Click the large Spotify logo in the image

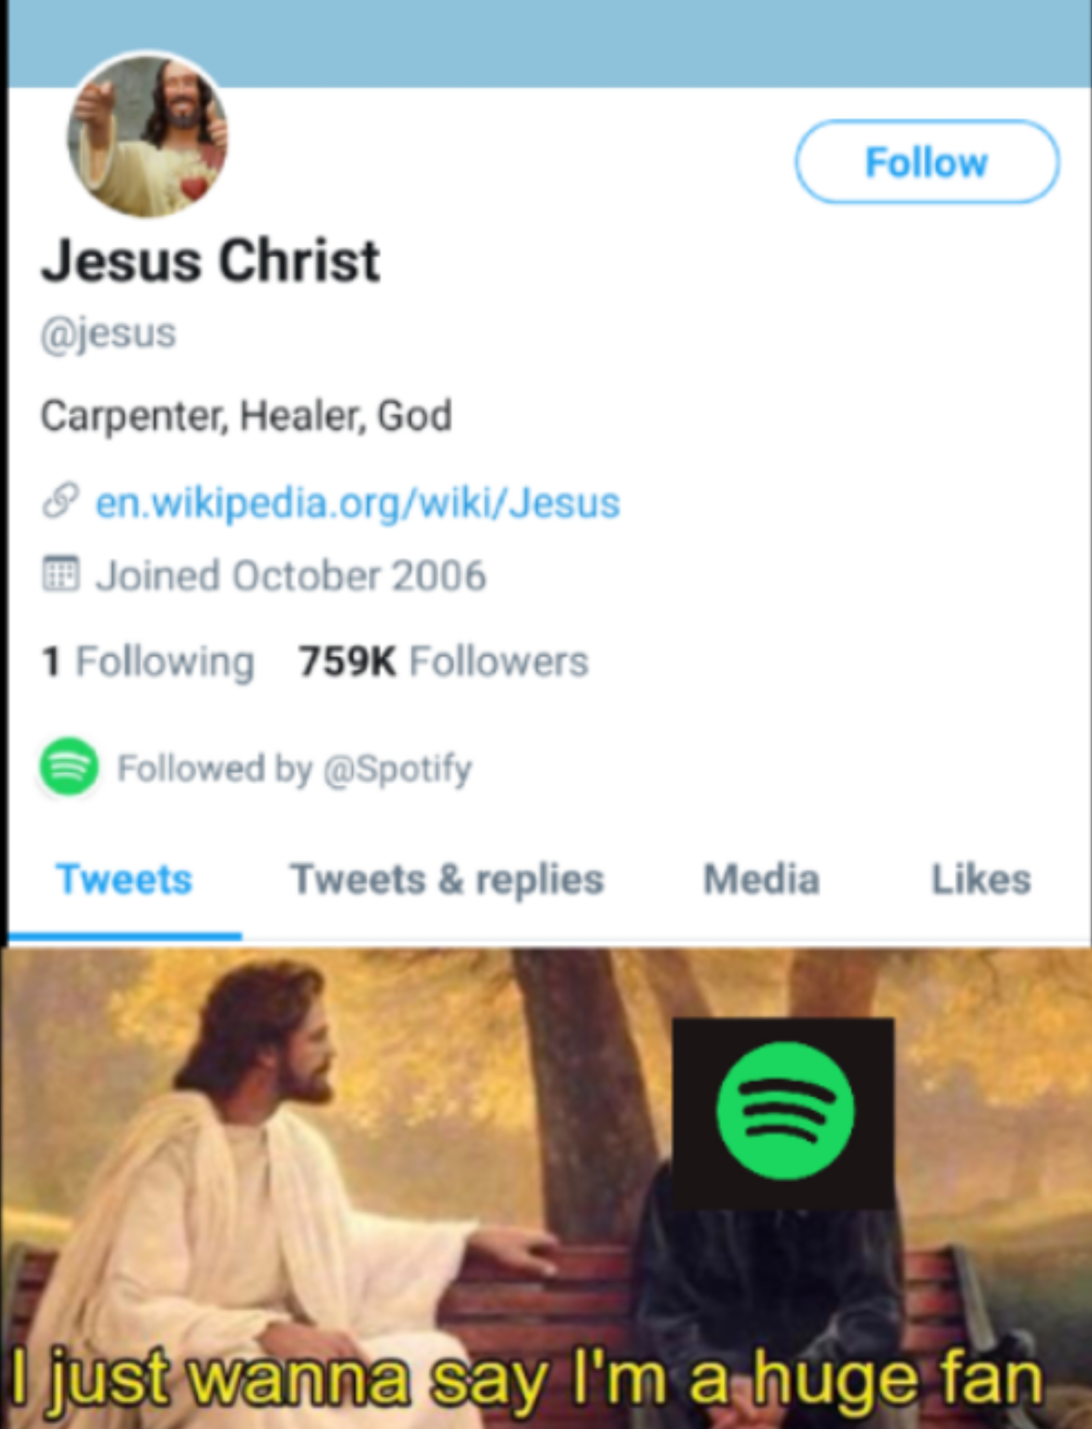point(784,1109)
